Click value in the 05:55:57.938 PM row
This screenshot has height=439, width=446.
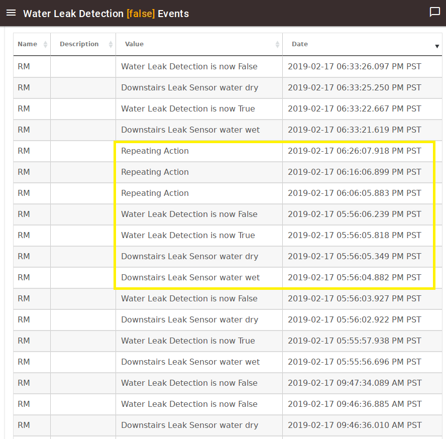pos(188,341)
